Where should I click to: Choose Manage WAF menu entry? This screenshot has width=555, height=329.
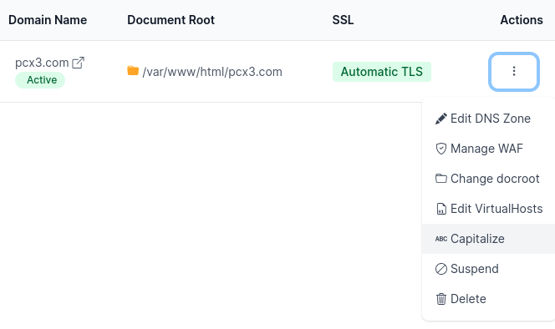pos(488,149)
